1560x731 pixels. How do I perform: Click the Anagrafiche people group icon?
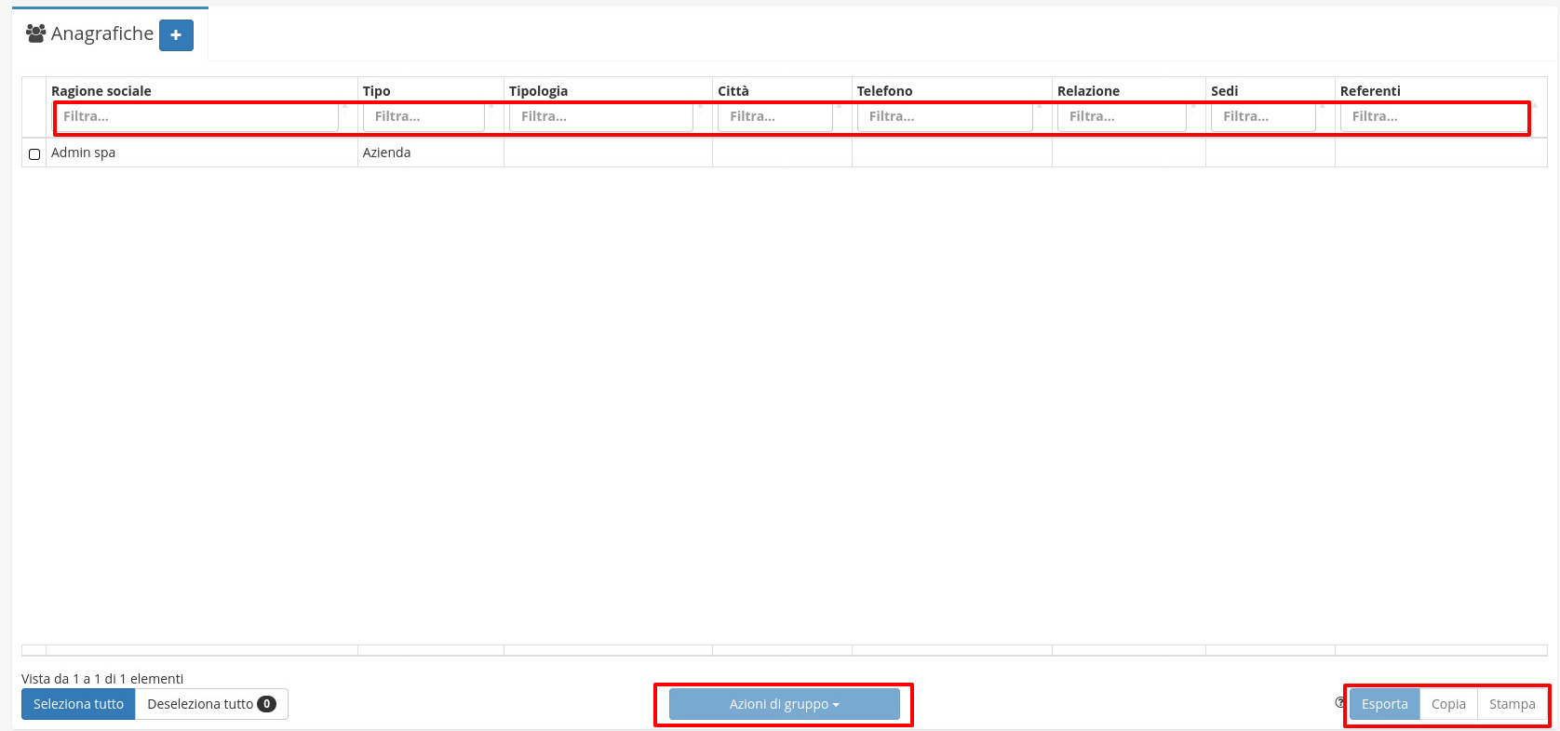[36, 33]
